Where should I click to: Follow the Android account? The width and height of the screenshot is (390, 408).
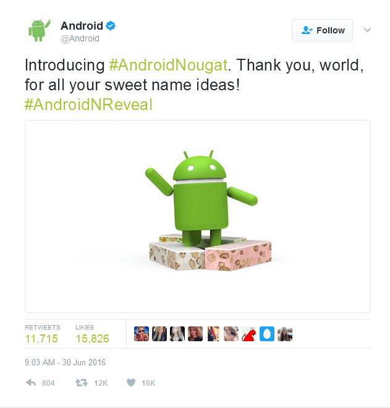[322, 30]
